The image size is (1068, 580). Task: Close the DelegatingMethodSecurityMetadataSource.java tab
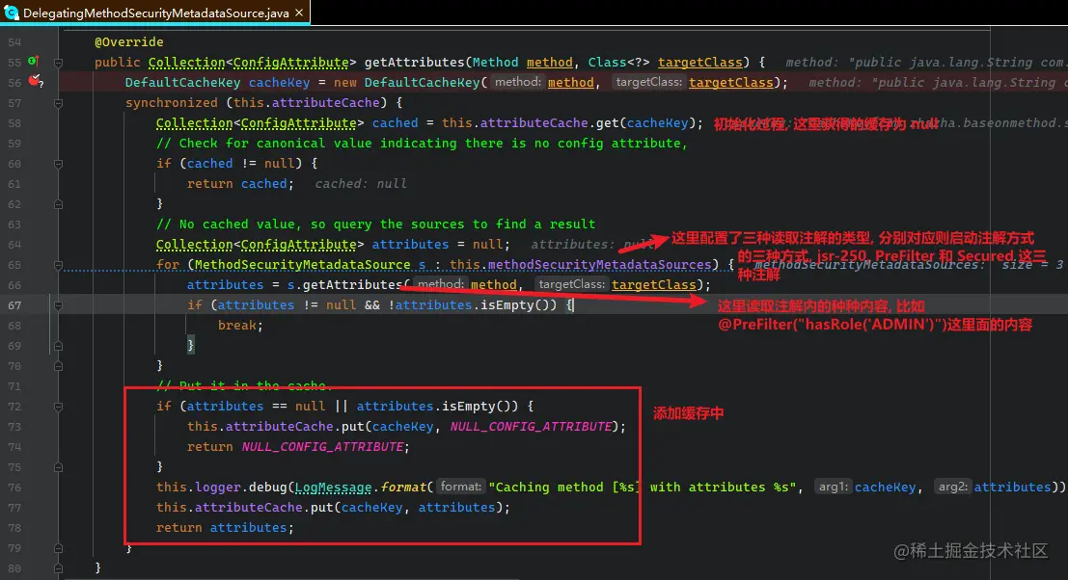click(x=299, y=13)
